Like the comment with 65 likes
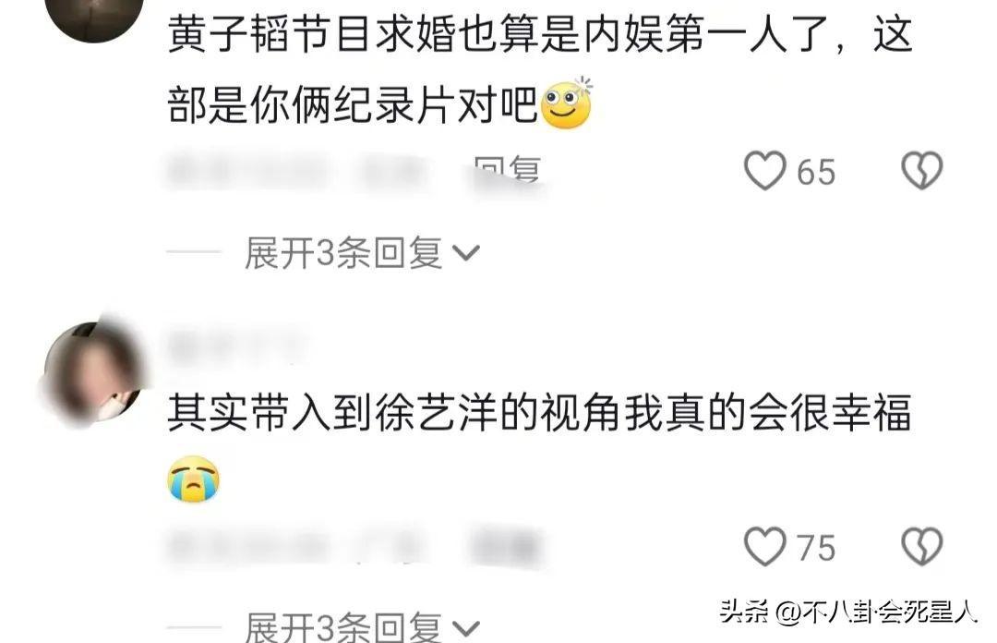 (765, 171)
